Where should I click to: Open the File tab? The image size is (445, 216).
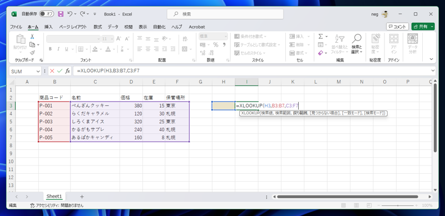(16, 27)
